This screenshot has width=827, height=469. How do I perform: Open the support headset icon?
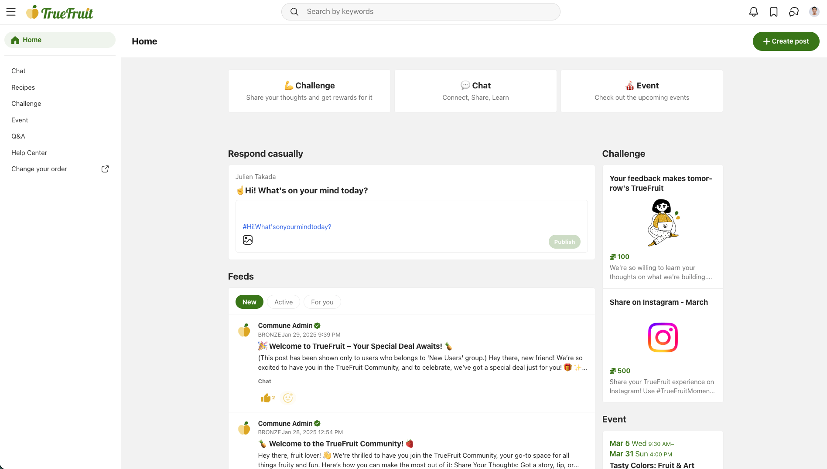793,12
